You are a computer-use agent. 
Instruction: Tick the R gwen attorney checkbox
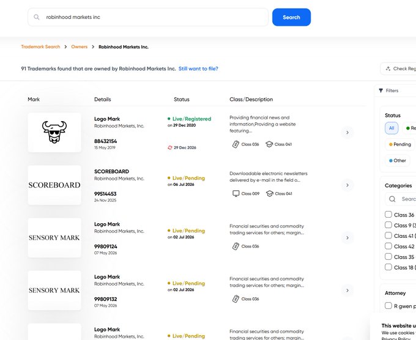coord(388,306)
